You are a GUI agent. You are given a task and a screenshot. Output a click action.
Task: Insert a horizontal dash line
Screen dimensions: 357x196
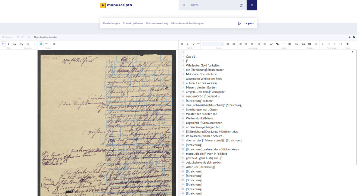[x=283, y=44]
